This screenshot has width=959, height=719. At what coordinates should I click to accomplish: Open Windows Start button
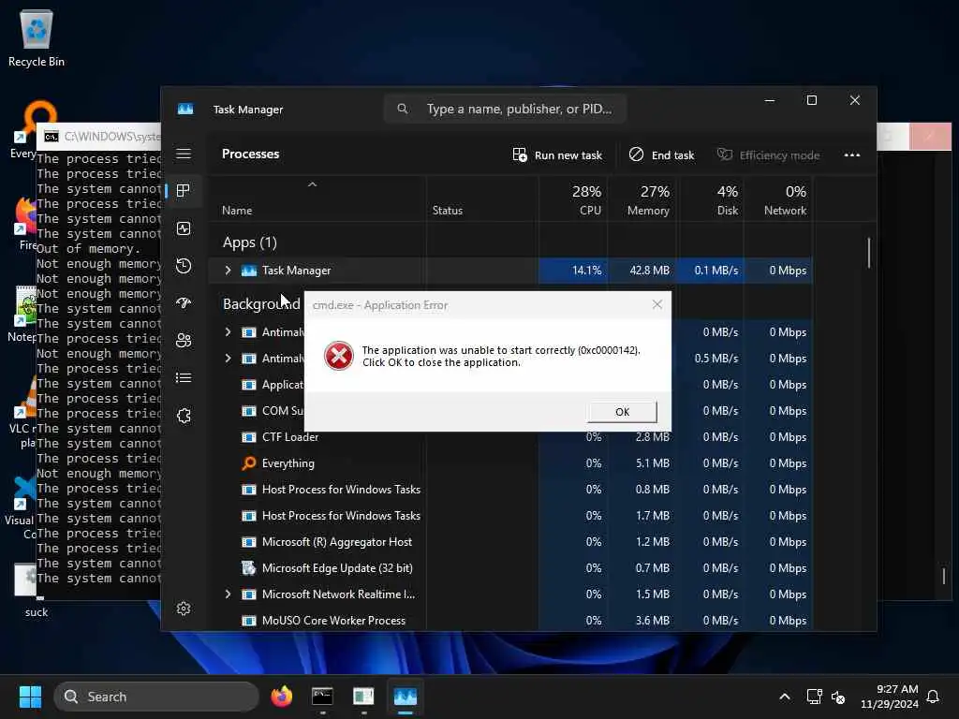coord(30,697)
